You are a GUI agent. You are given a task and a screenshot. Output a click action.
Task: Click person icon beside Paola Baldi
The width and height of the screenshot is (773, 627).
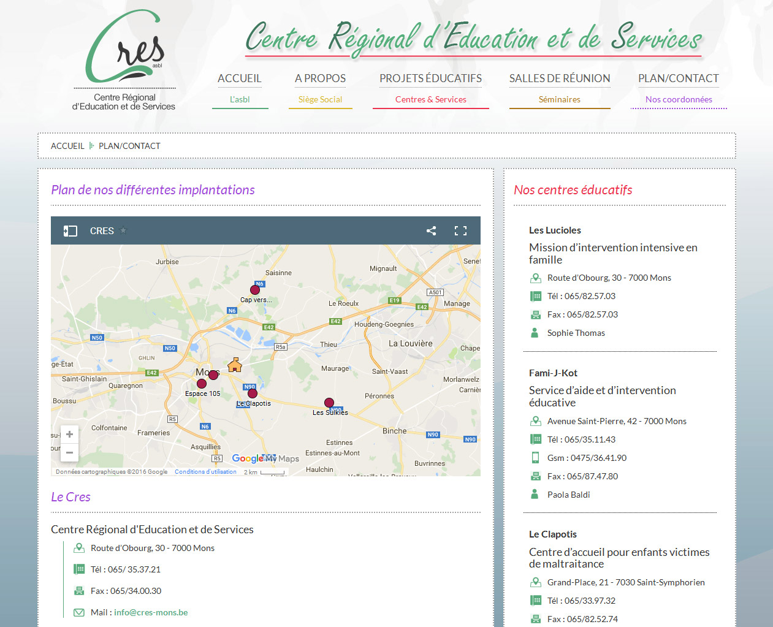535,495
